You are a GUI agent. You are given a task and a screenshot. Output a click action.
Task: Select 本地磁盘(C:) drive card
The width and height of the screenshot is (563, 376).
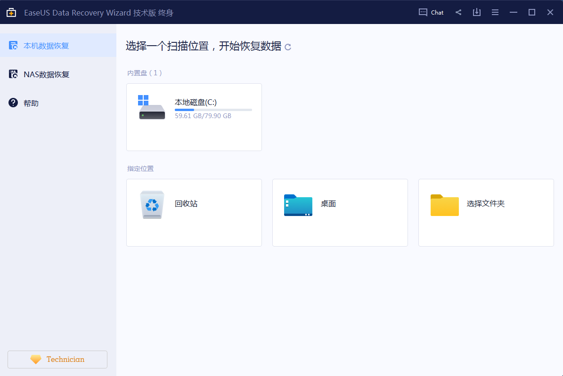click(x=194, y=117)
